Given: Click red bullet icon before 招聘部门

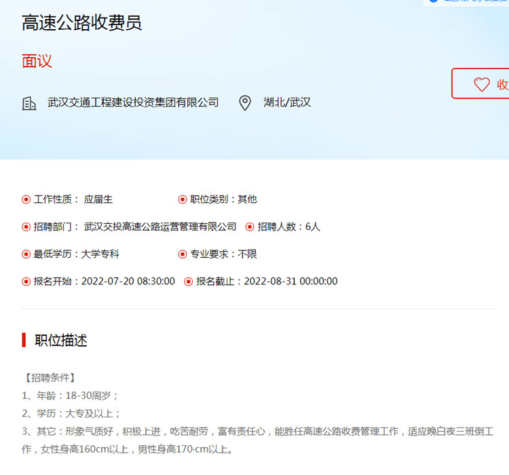Looking at the screenshot, I should point(26,227).
